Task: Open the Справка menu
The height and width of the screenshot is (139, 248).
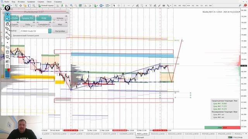Action: pyautogui.click(x=58, y=2)
